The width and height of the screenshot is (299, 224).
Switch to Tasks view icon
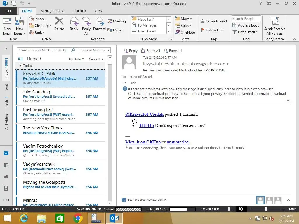(6, 188)
